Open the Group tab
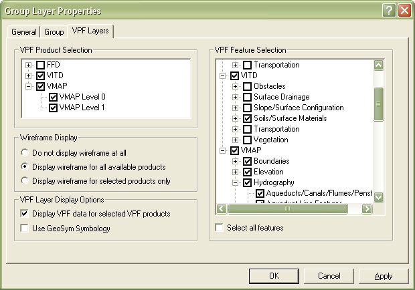Screen dimensions: 415x290 coord(54,32)
